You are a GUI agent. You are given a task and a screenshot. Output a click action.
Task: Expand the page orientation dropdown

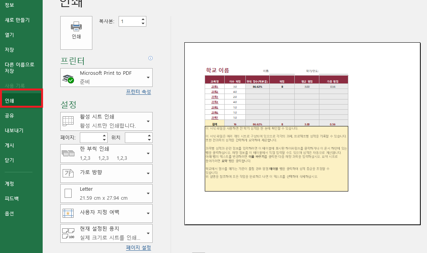click(x=148, y=173)
